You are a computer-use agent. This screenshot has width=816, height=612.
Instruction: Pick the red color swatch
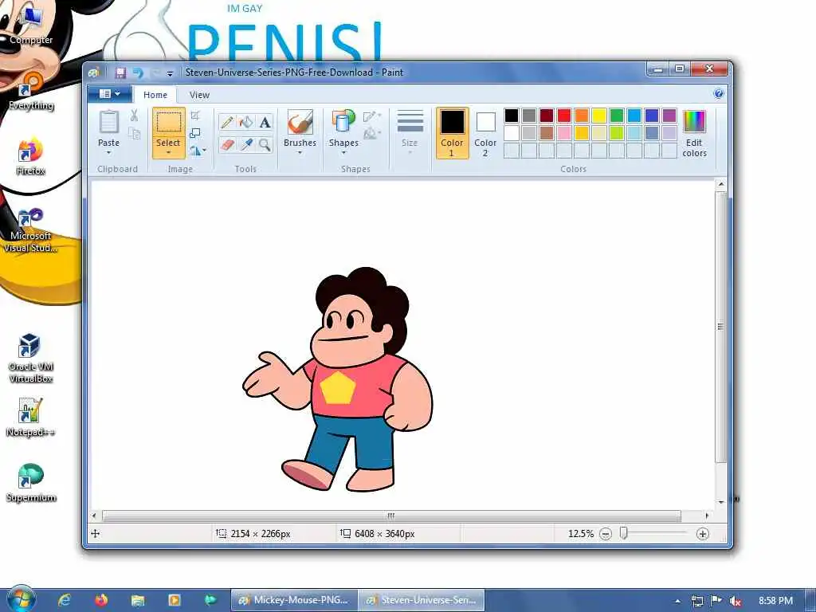click(564, 116)
